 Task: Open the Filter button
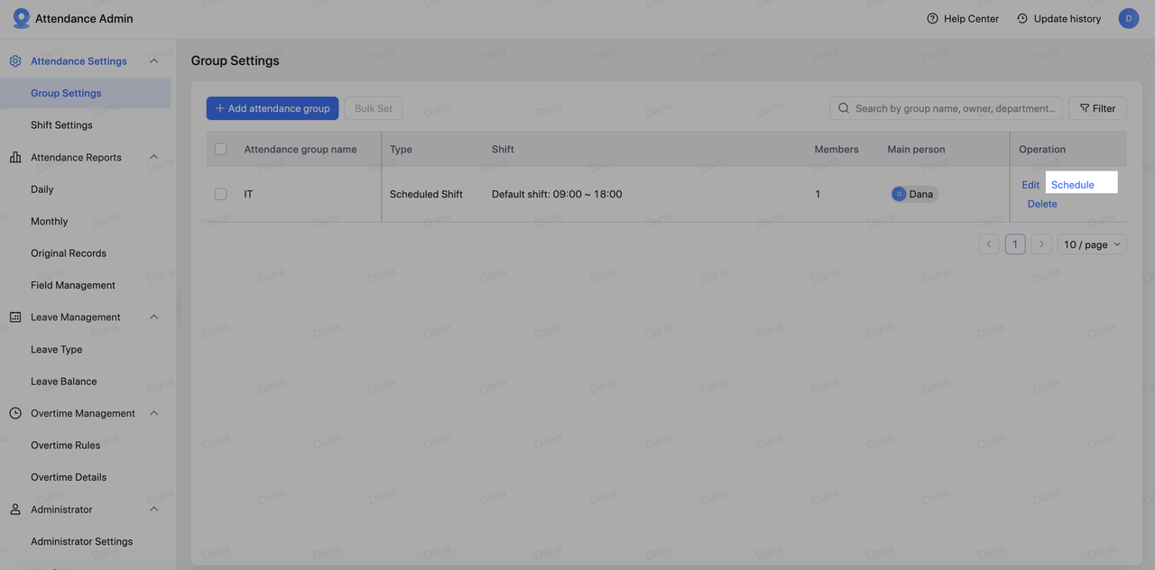1097,108
